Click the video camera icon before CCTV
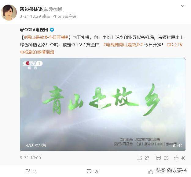The image size is (191, 177). click(x=169, y=45)
